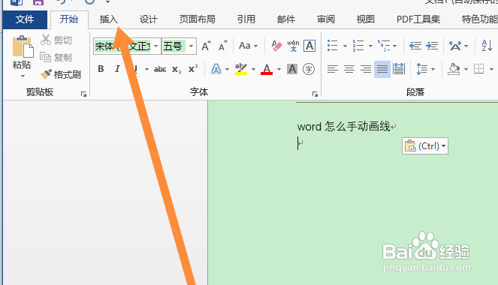Open the 字体 dialog launcher
Image resolution: width=498 pixels, height=285 pixels.
[x=315, y=94]
